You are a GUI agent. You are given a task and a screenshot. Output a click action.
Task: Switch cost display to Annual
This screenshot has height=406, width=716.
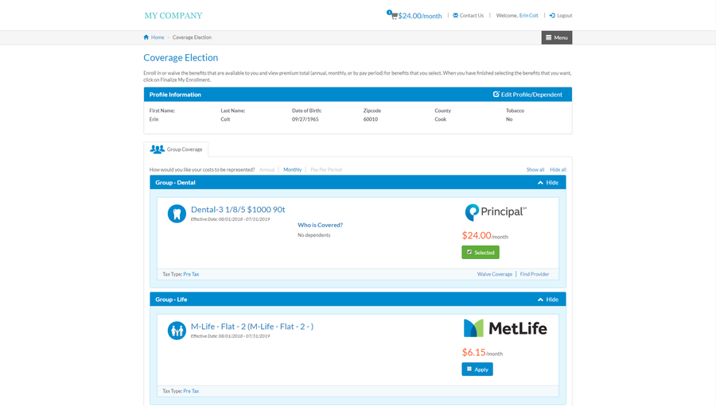point(267,170)
